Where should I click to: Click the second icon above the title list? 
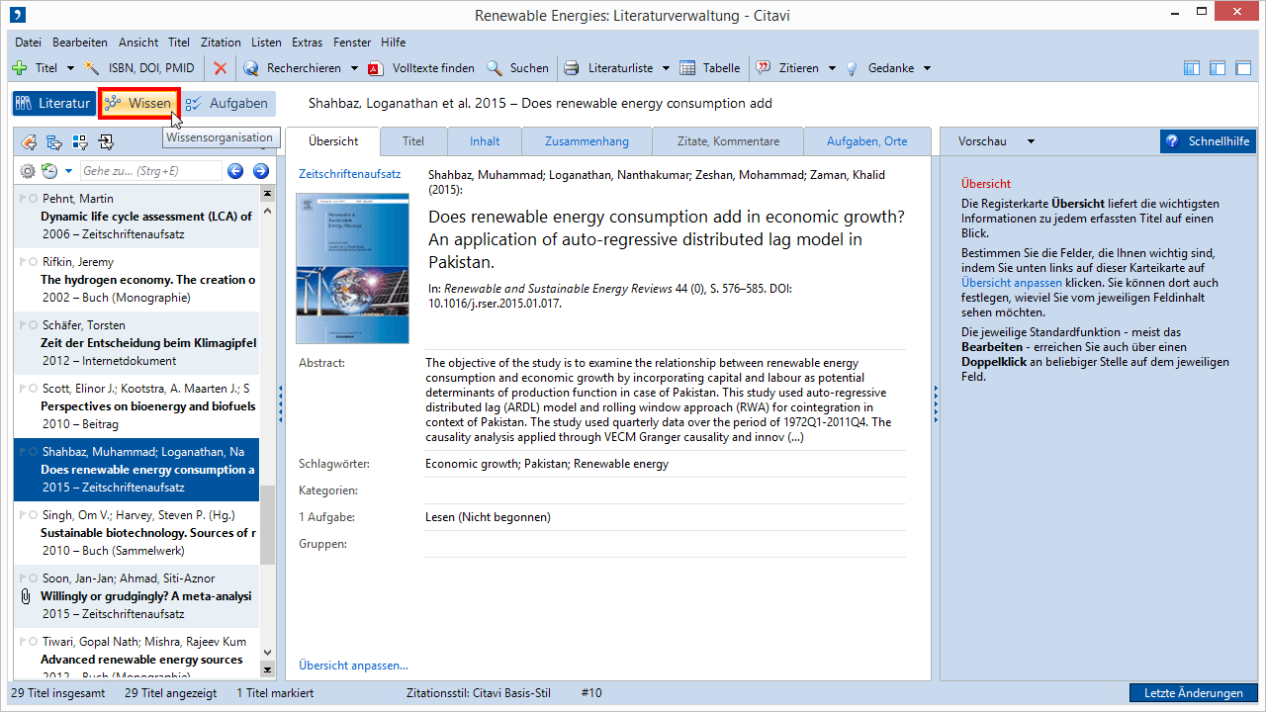tap(54, 142)
